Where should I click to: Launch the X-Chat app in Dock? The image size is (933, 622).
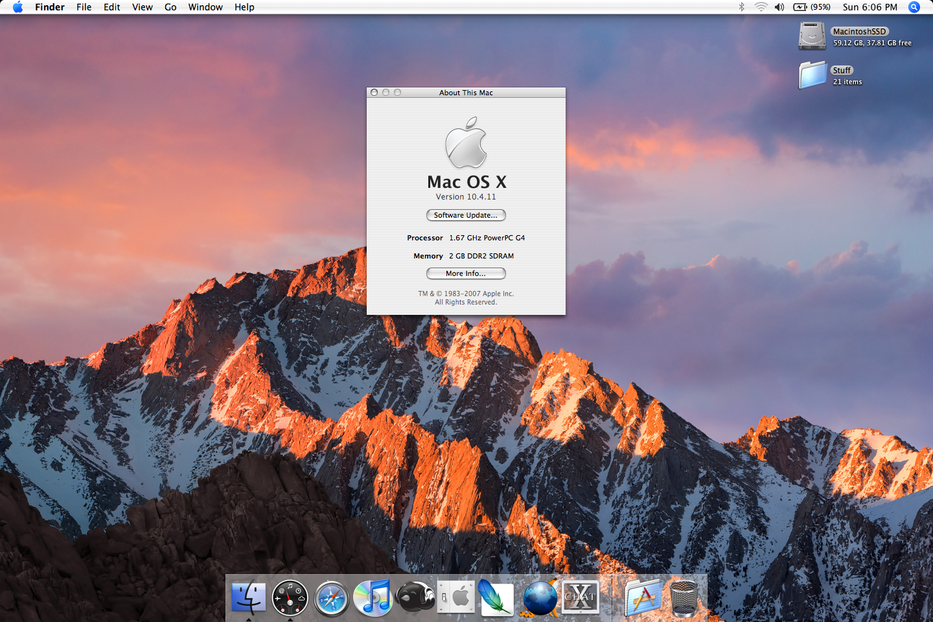tap(581, 597)
